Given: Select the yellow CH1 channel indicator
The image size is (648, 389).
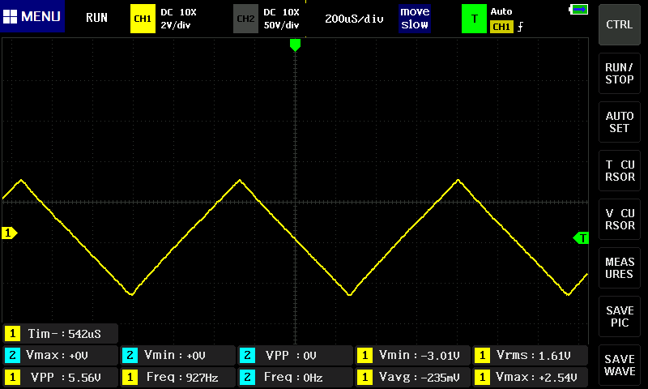Looking at the screenshot, I should point(142,18).
